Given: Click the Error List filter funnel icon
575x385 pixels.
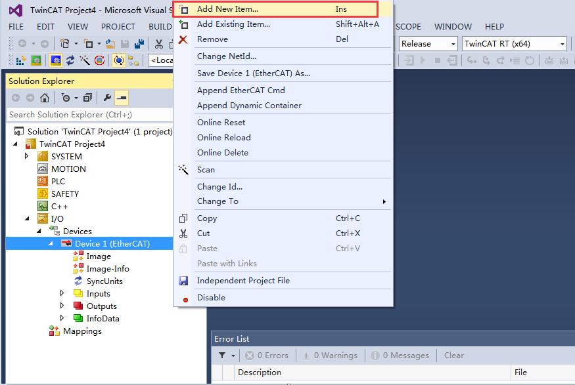Looking at the screenshot, I should (222, 355).
